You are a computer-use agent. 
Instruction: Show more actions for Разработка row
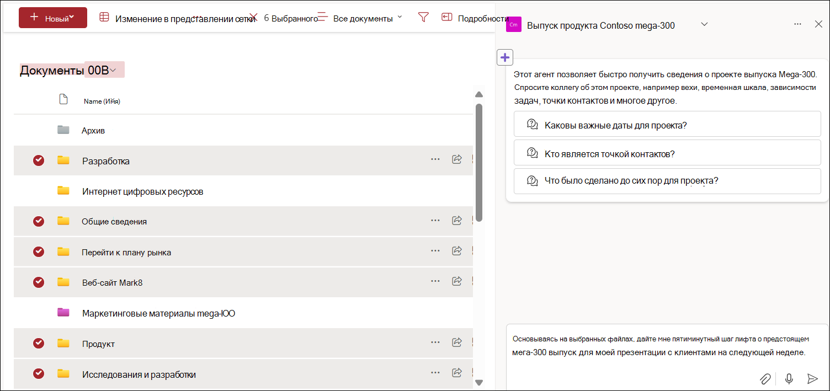[x=435, y=159]
